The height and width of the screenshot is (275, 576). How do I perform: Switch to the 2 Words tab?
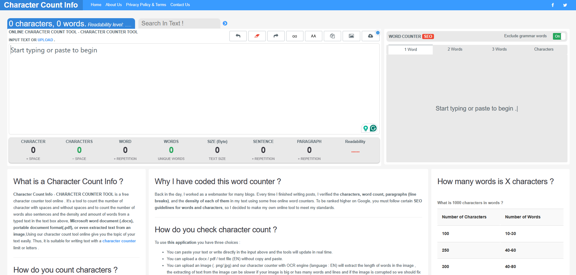(455, 49)
